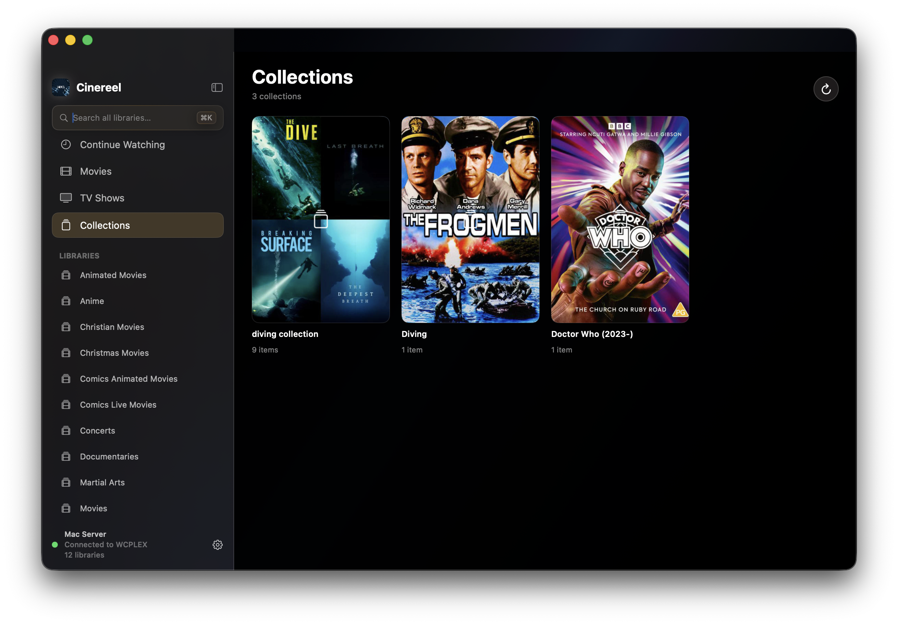Screen dimensions: 898x625
Task: Open the Christian Movies library
Action: point(138,327)
